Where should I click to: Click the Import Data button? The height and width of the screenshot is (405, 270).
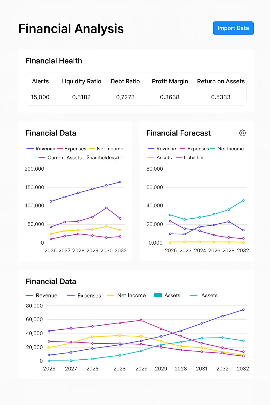tap(233, 28)
